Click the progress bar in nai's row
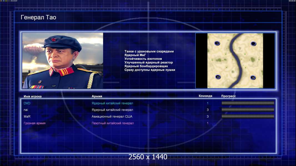Screen dimensions: 296x166 tap(248, 110)
